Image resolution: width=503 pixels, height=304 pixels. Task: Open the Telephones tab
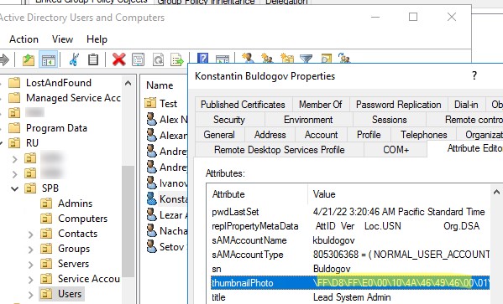pos(424,134)
